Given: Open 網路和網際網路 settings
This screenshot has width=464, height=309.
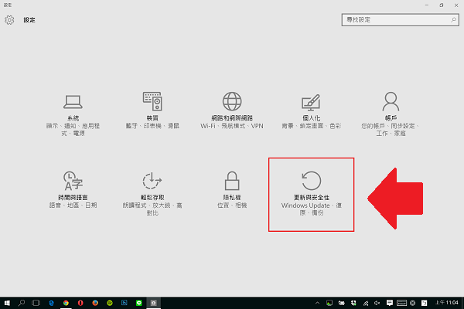Looking at the screenshot, I should click(x=232, y=113).
